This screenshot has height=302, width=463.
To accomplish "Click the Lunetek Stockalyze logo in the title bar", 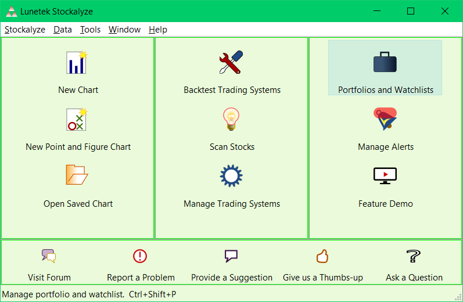I will coord(12,11).
